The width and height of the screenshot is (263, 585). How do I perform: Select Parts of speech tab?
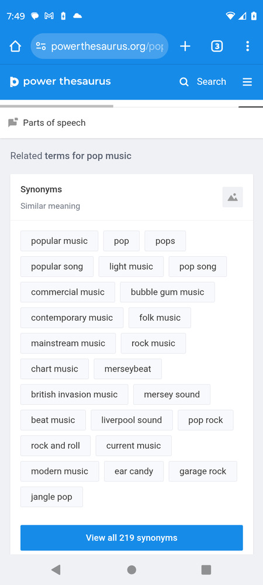tap(47, 123)
